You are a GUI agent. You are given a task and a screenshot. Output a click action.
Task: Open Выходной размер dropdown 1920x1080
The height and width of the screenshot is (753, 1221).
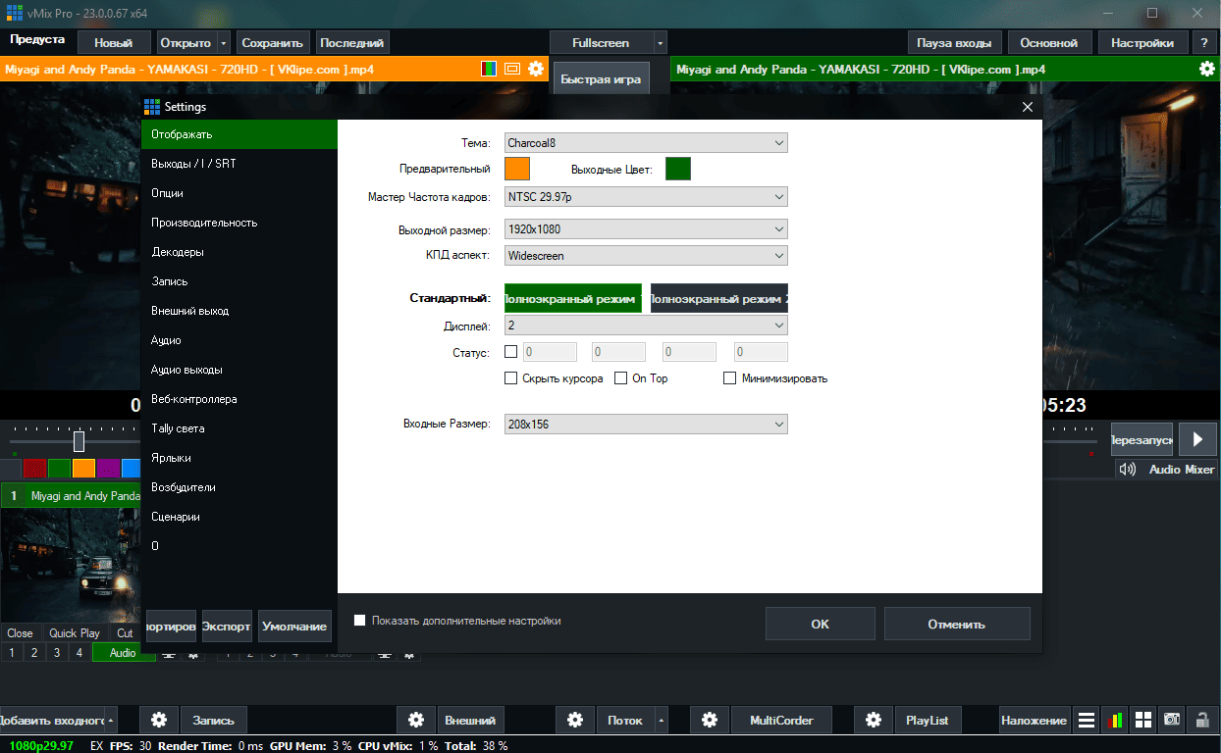tap(646, 229)
